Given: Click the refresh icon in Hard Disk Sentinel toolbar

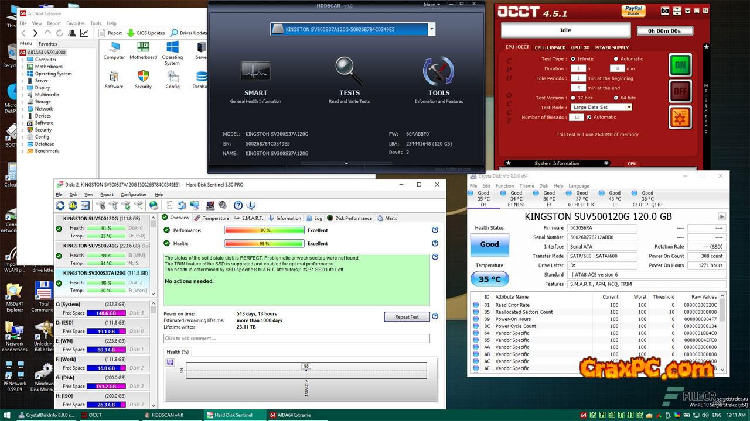Looking at the screenshot, I should click(x=60, y=205).
